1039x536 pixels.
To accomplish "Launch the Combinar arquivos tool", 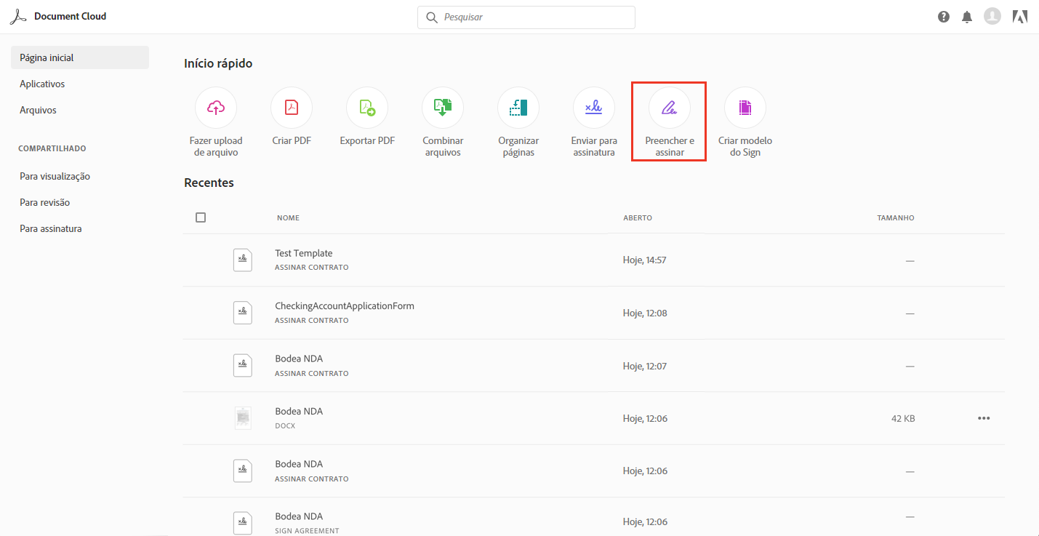I will (443, 108).
